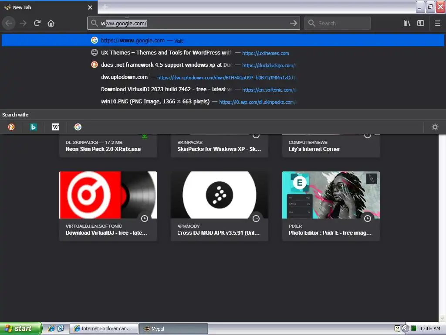
Task: Click the question mark icon in the system tray
Action: click(x=397, y=329)
